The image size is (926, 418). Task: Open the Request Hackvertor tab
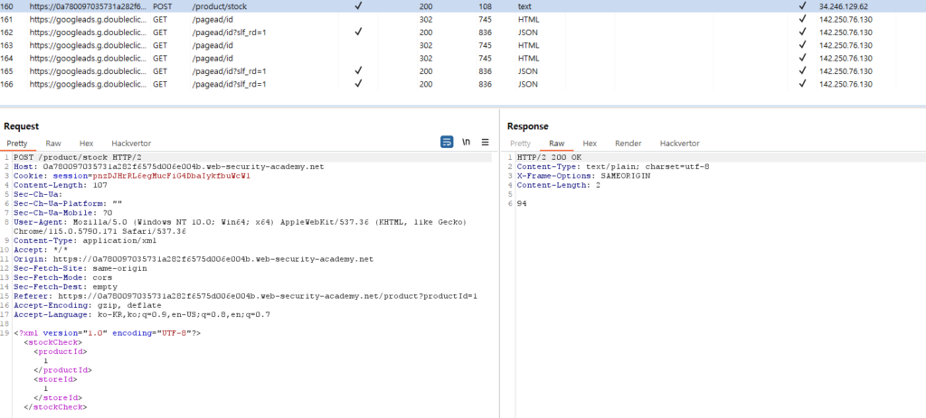[x=131, y=144]
